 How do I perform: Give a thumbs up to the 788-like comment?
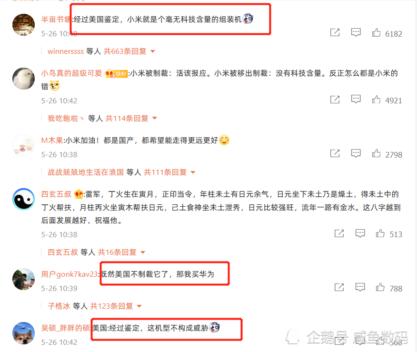380,287
